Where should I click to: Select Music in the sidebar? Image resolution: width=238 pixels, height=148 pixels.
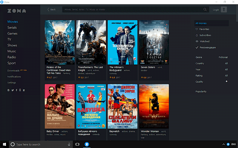[12, 51]
